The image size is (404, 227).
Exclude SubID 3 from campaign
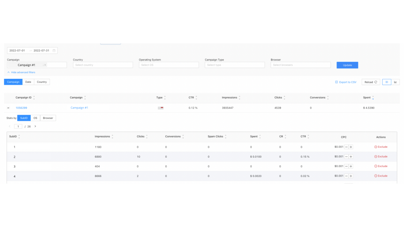(x=381, y=166)
